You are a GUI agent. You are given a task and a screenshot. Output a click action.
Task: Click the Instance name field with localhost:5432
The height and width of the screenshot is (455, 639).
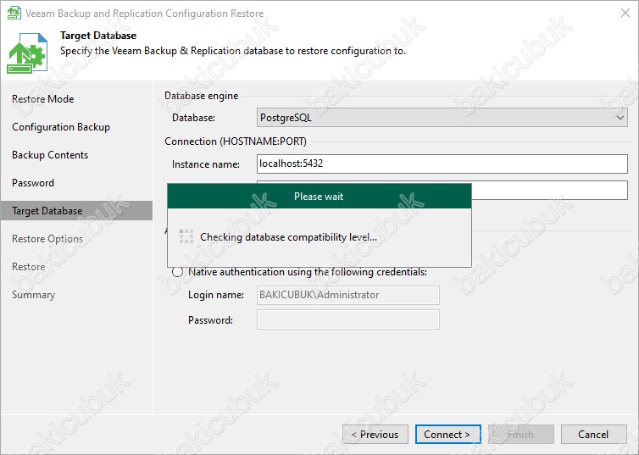(x=442, y=164)
